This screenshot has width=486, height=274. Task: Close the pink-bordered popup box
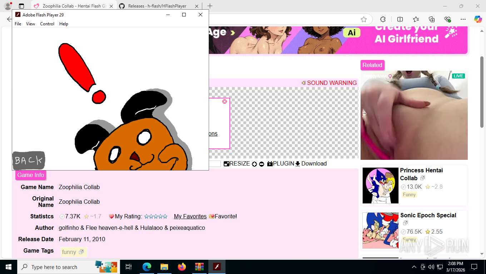(x=224, y=101)
